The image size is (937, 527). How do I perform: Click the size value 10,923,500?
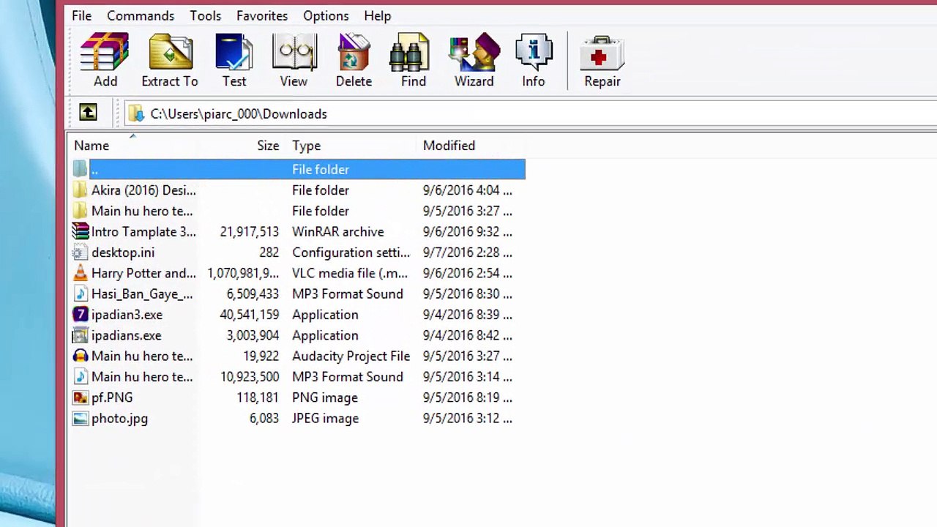(x=250, y=377)
